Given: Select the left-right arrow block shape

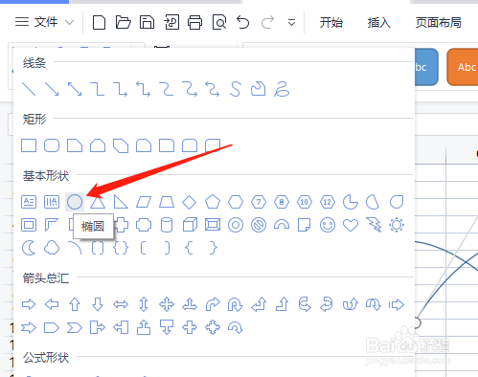Looking at the screenshot, I should [x=121, y=304].
